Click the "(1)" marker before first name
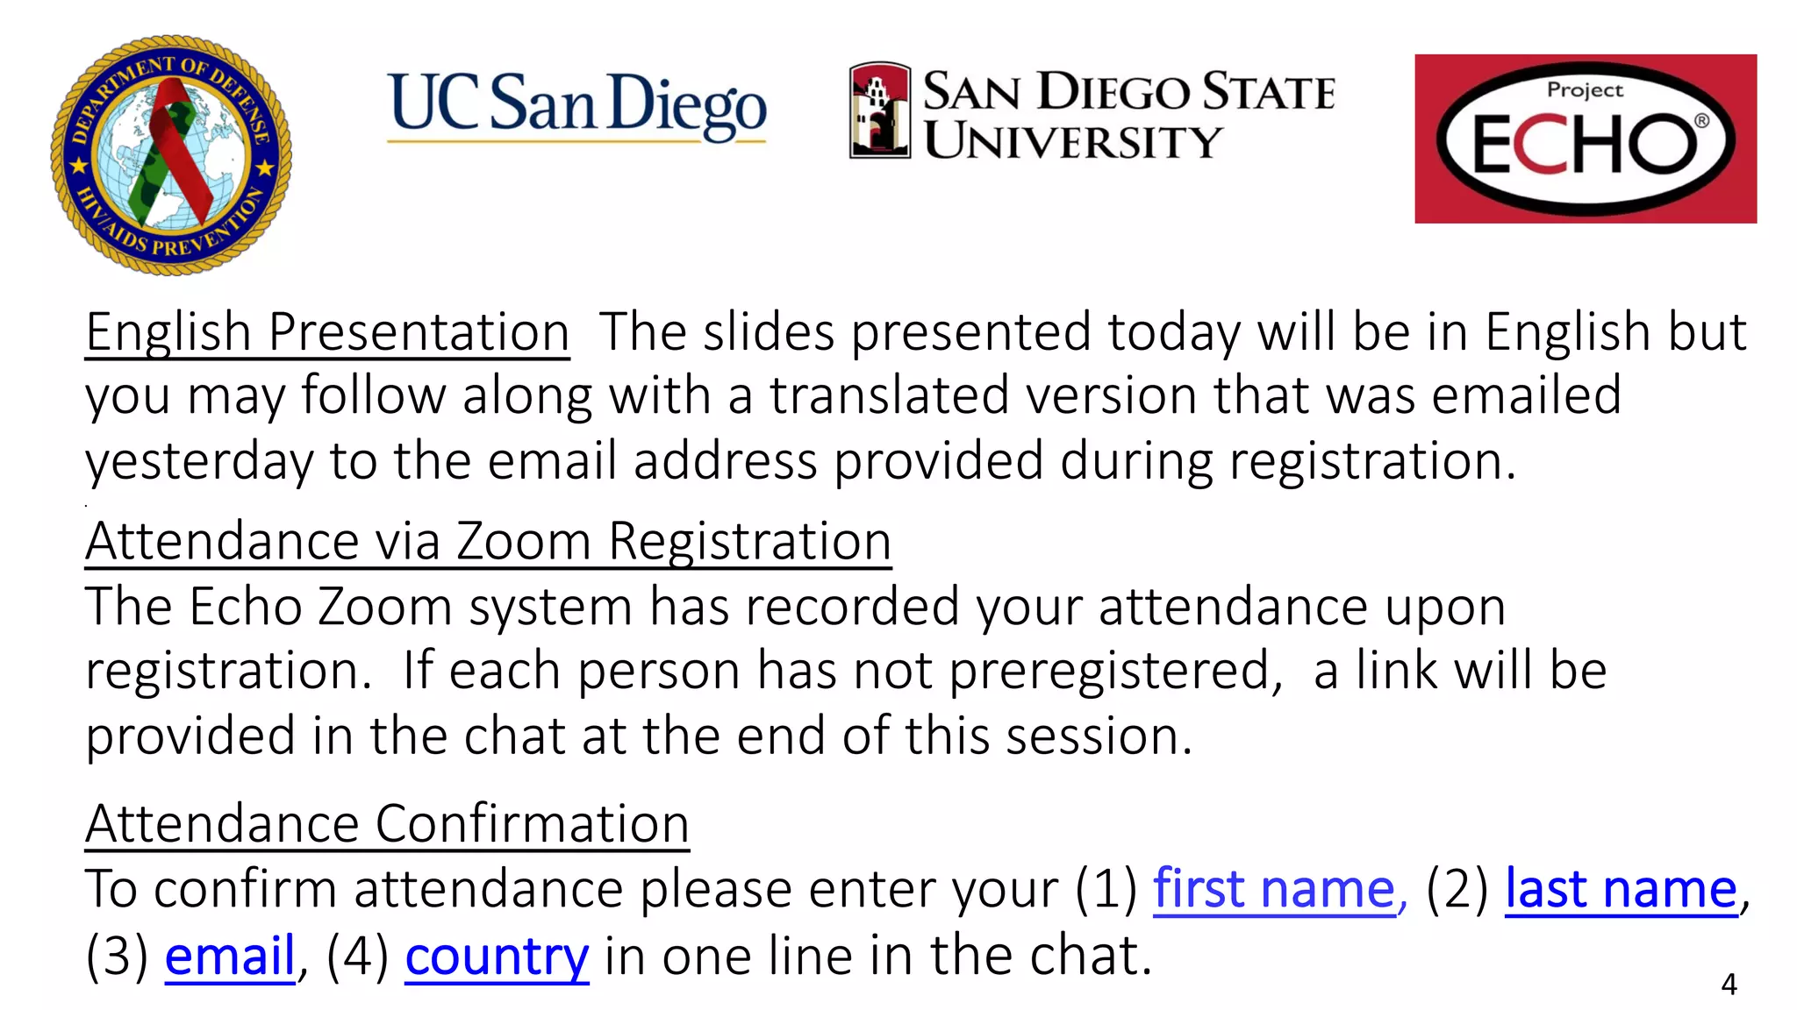Viewport: 1797px width, 1010px height. (1106, 889)
